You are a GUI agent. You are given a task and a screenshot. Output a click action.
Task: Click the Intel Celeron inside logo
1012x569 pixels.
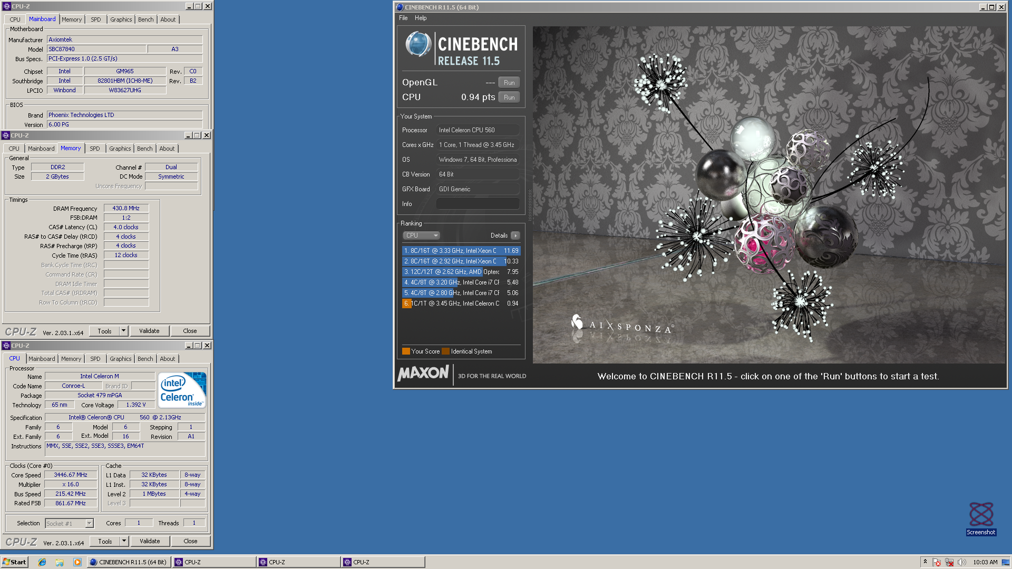click(182, 390)
